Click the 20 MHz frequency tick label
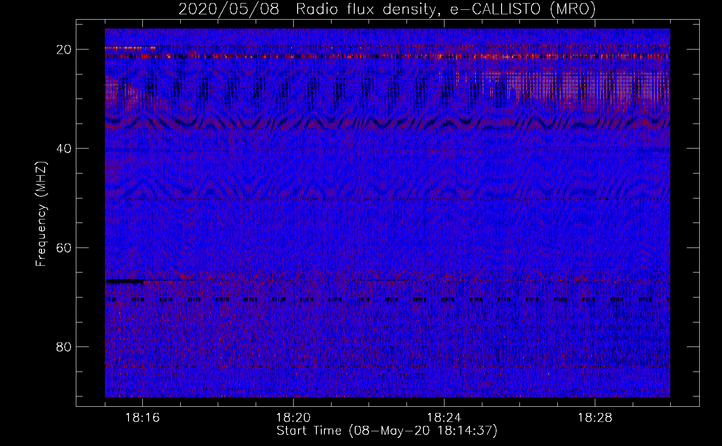Viewport: 722px width, 446px height. point(64,50)
